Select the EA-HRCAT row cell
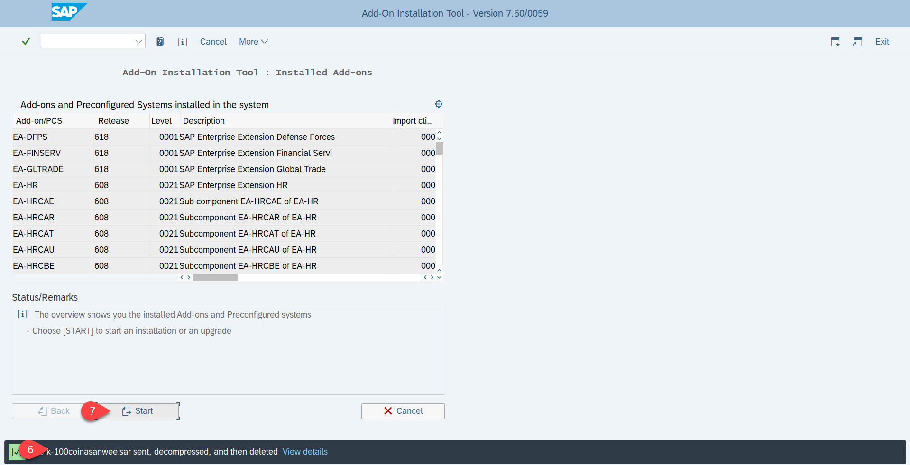 (53, 234)
